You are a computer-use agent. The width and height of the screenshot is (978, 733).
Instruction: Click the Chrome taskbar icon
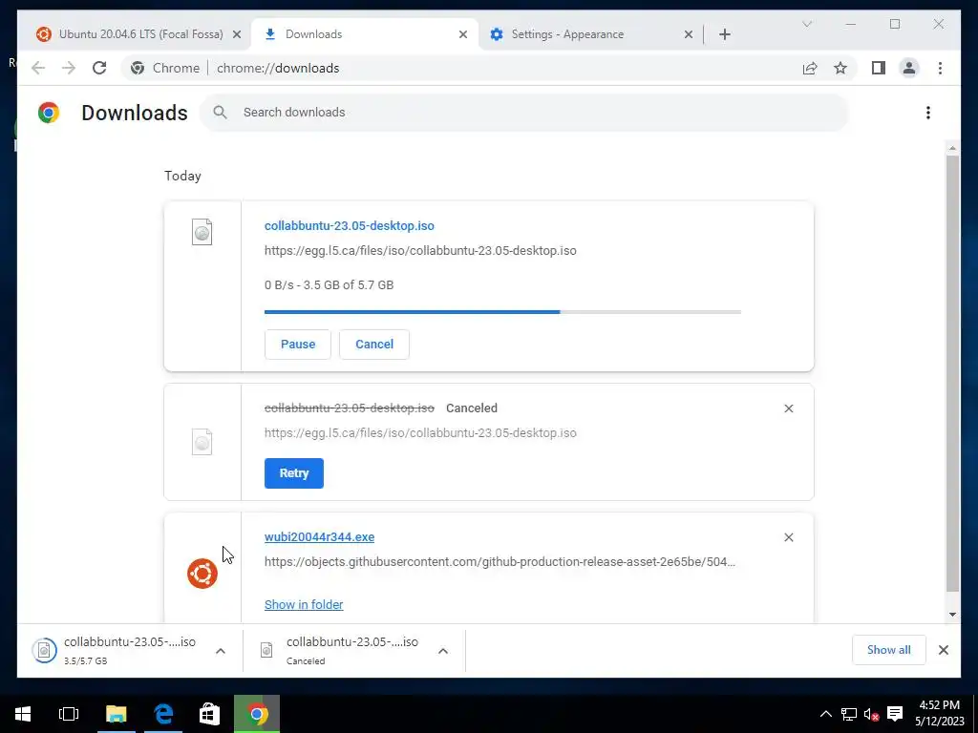pos(257,714)
